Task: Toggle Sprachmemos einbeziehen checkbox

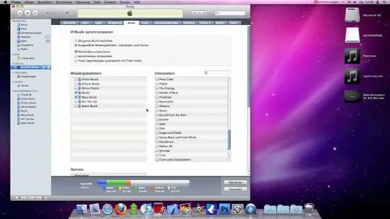Action: tap(76, 56)
